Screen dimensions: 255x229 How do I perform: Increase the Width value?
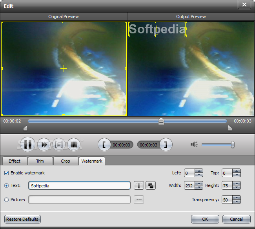tap(199, 183)
